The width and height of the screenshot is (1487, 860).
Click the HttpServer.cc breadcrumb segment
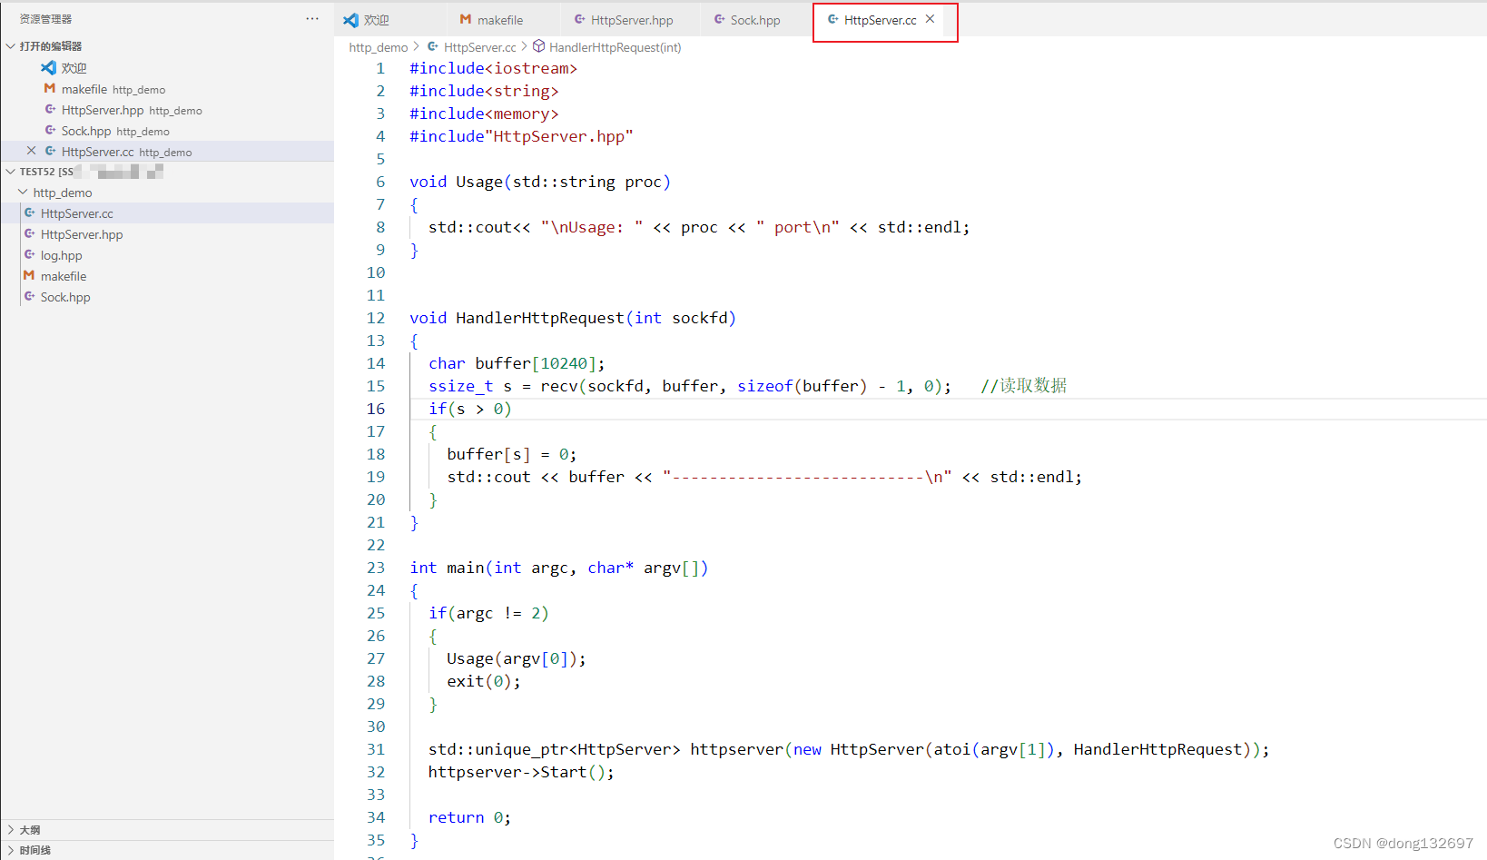(x=479, y=47)
